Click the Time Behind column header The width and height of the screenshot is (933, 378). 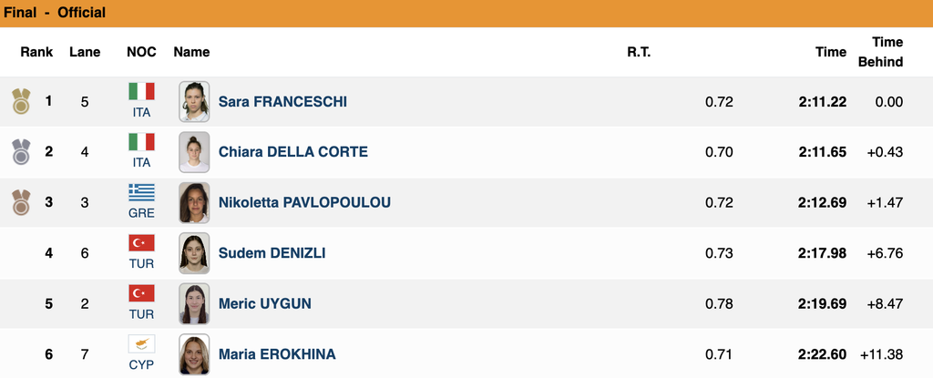coord(881,52)
